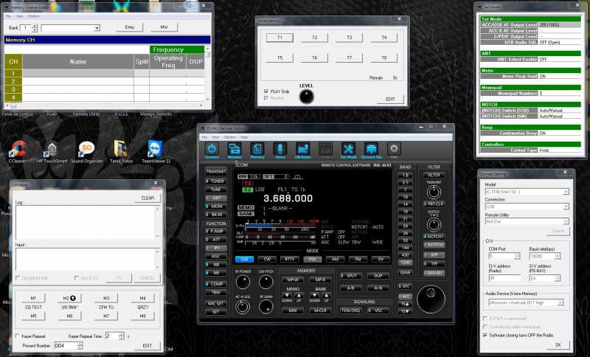
Task: Click the Keyer Repeat Time stepper
Action: (121, 336)
